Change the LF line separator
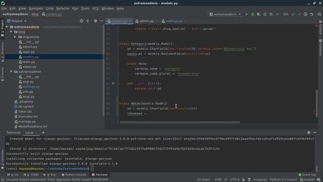Screen dimensions: 323x182 (226, 179)
